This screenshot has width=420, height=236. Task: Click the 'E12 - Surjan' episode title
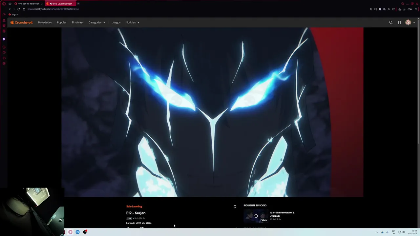point(136,213)
